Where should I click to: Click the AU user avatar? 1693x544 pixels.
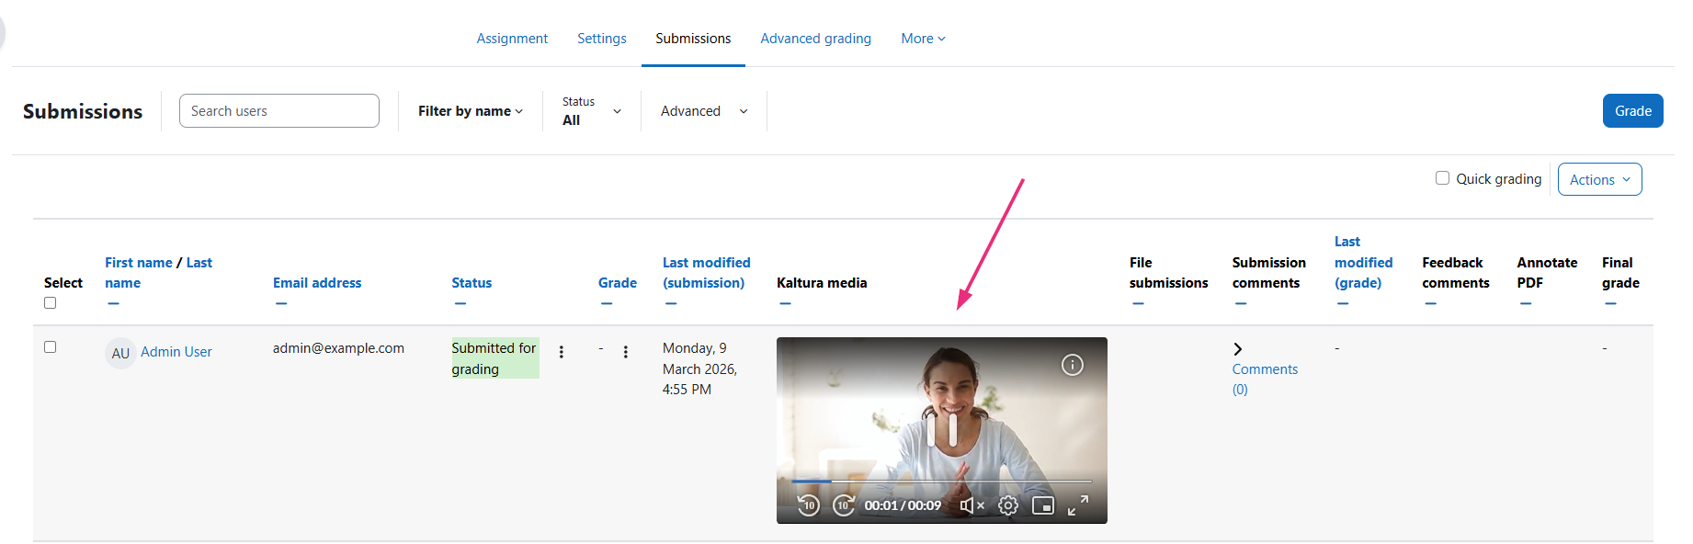pyautogui.click(x=120, y=353)
